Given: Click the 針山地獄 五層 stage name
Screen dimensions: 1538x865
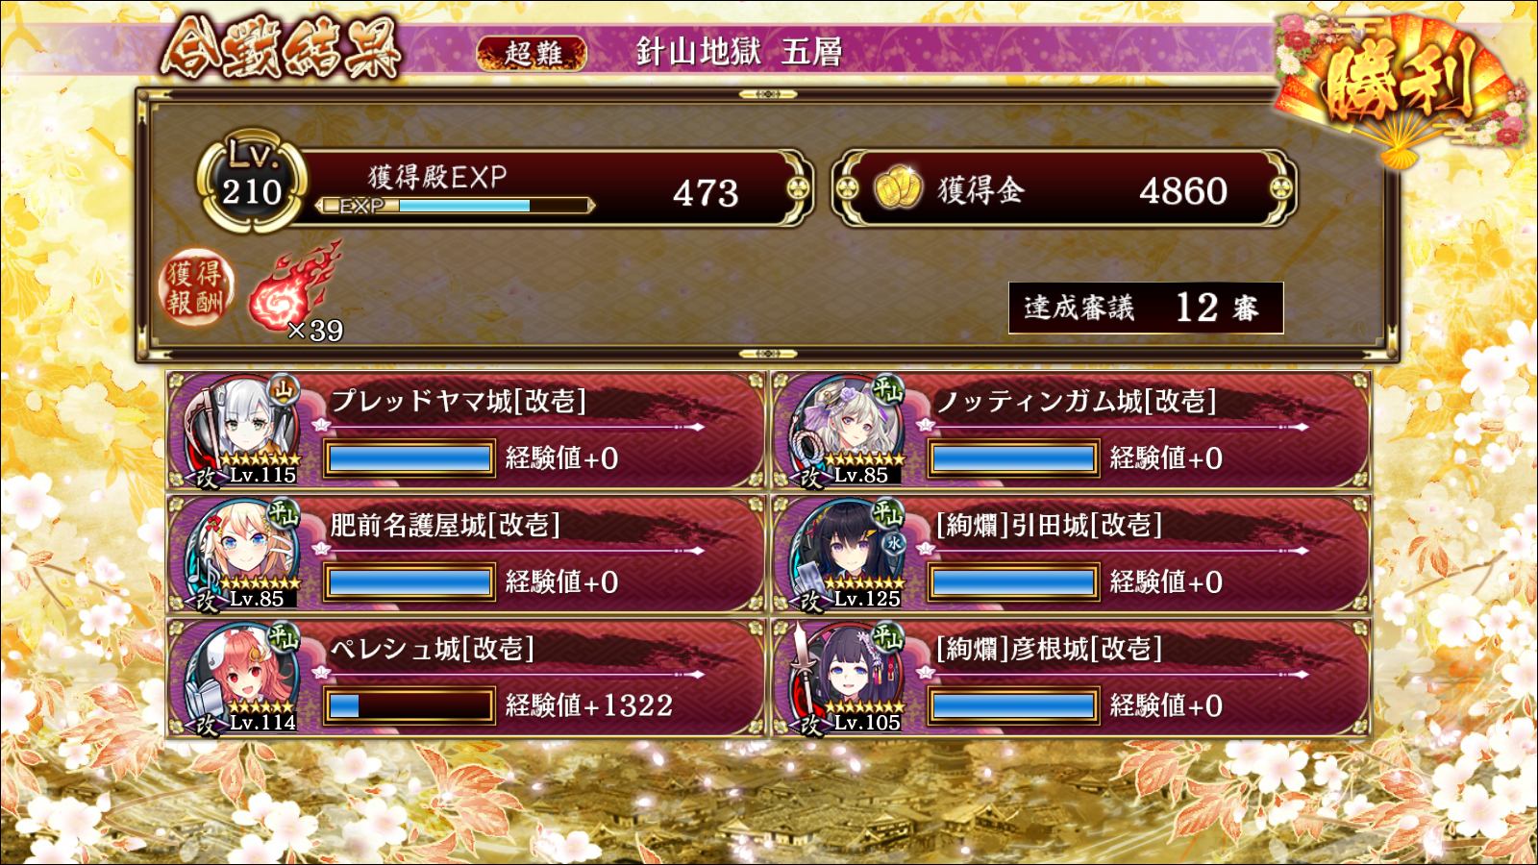Looking at the screenshot, I should coord(738,52).
